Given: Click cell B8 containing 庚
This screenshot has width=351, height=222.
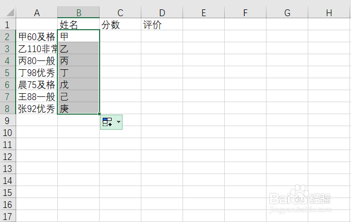Looking at the screenshot, I should pos(79,108).
